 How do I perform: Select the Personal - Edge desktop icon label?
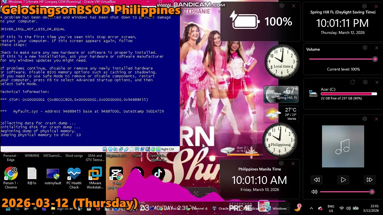coord(11,158)
